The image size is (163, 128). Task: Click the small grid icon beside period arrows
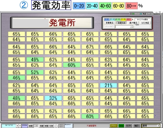pos(61,126)
